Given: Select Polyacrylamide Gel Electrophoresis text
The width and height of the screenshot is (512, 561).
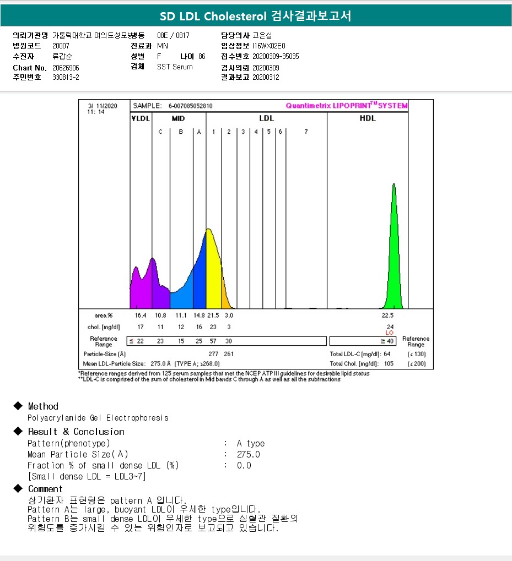Looking at the screenshot, I should tap(98, 418).
